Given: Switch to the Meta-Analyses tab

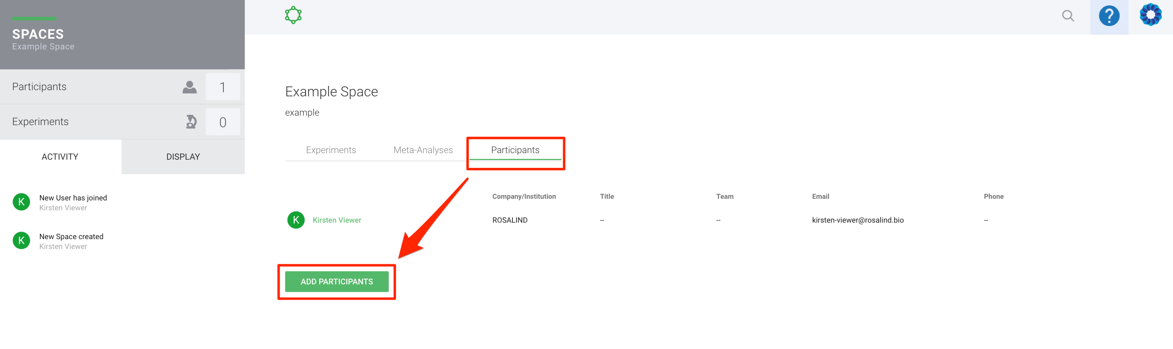Looking at the screenshot, I should point(422,150).
